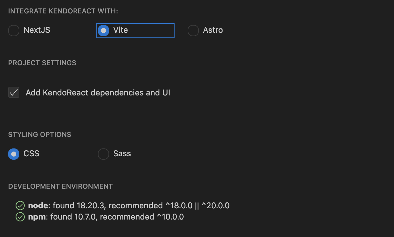Click the Project Settings section heading

point(42,63)
